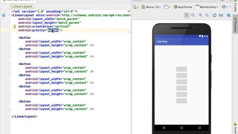
Task: Open the locale globe dropdown
Action: coord(225,7)
